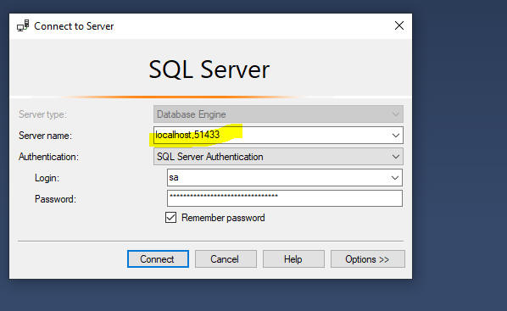Screen dimensions: 507x311
Task: Click the Server name label
Action: [45, 136]
